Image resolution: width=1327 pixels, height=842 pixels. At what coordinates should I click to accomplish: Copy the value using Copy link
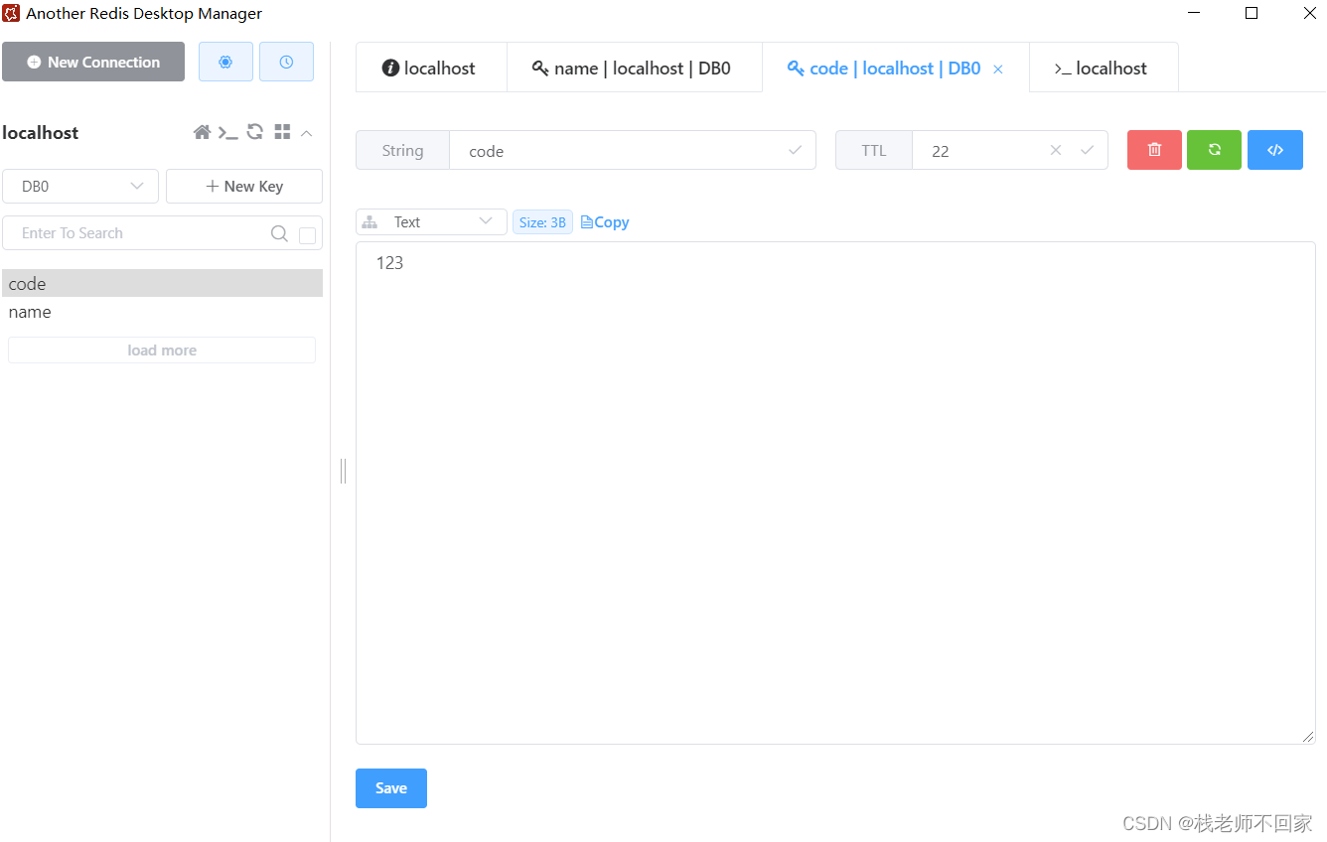click(605, 222)
